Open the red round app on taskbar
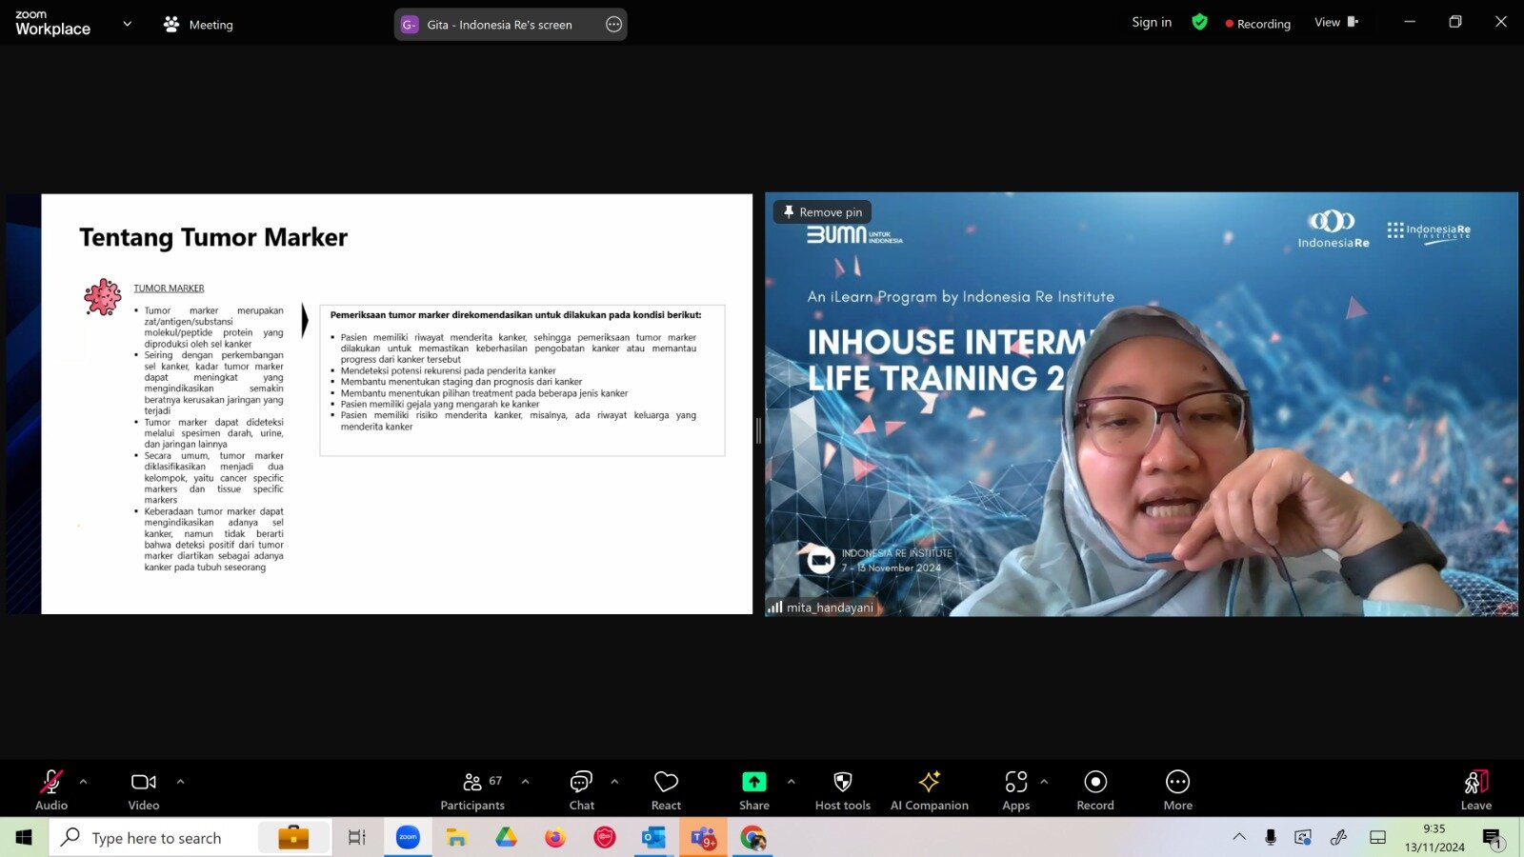This screenshot has height=857, width=1524. pos(605,838)
